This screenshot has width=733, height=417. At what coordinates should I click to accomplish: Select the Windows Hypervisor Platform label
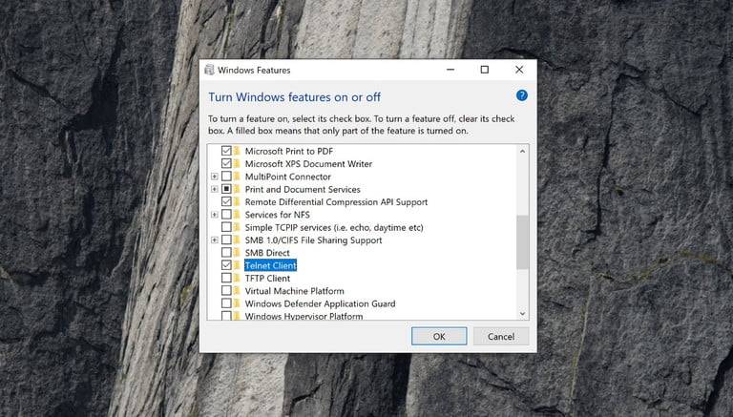[304, 316]
